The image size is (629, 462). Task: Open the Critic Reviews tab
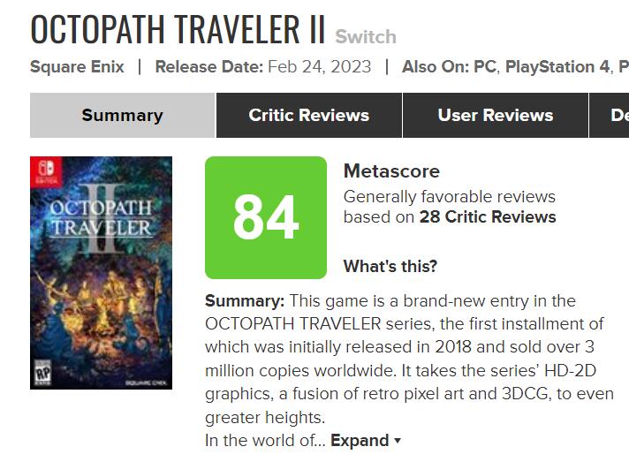click(308, 116)
